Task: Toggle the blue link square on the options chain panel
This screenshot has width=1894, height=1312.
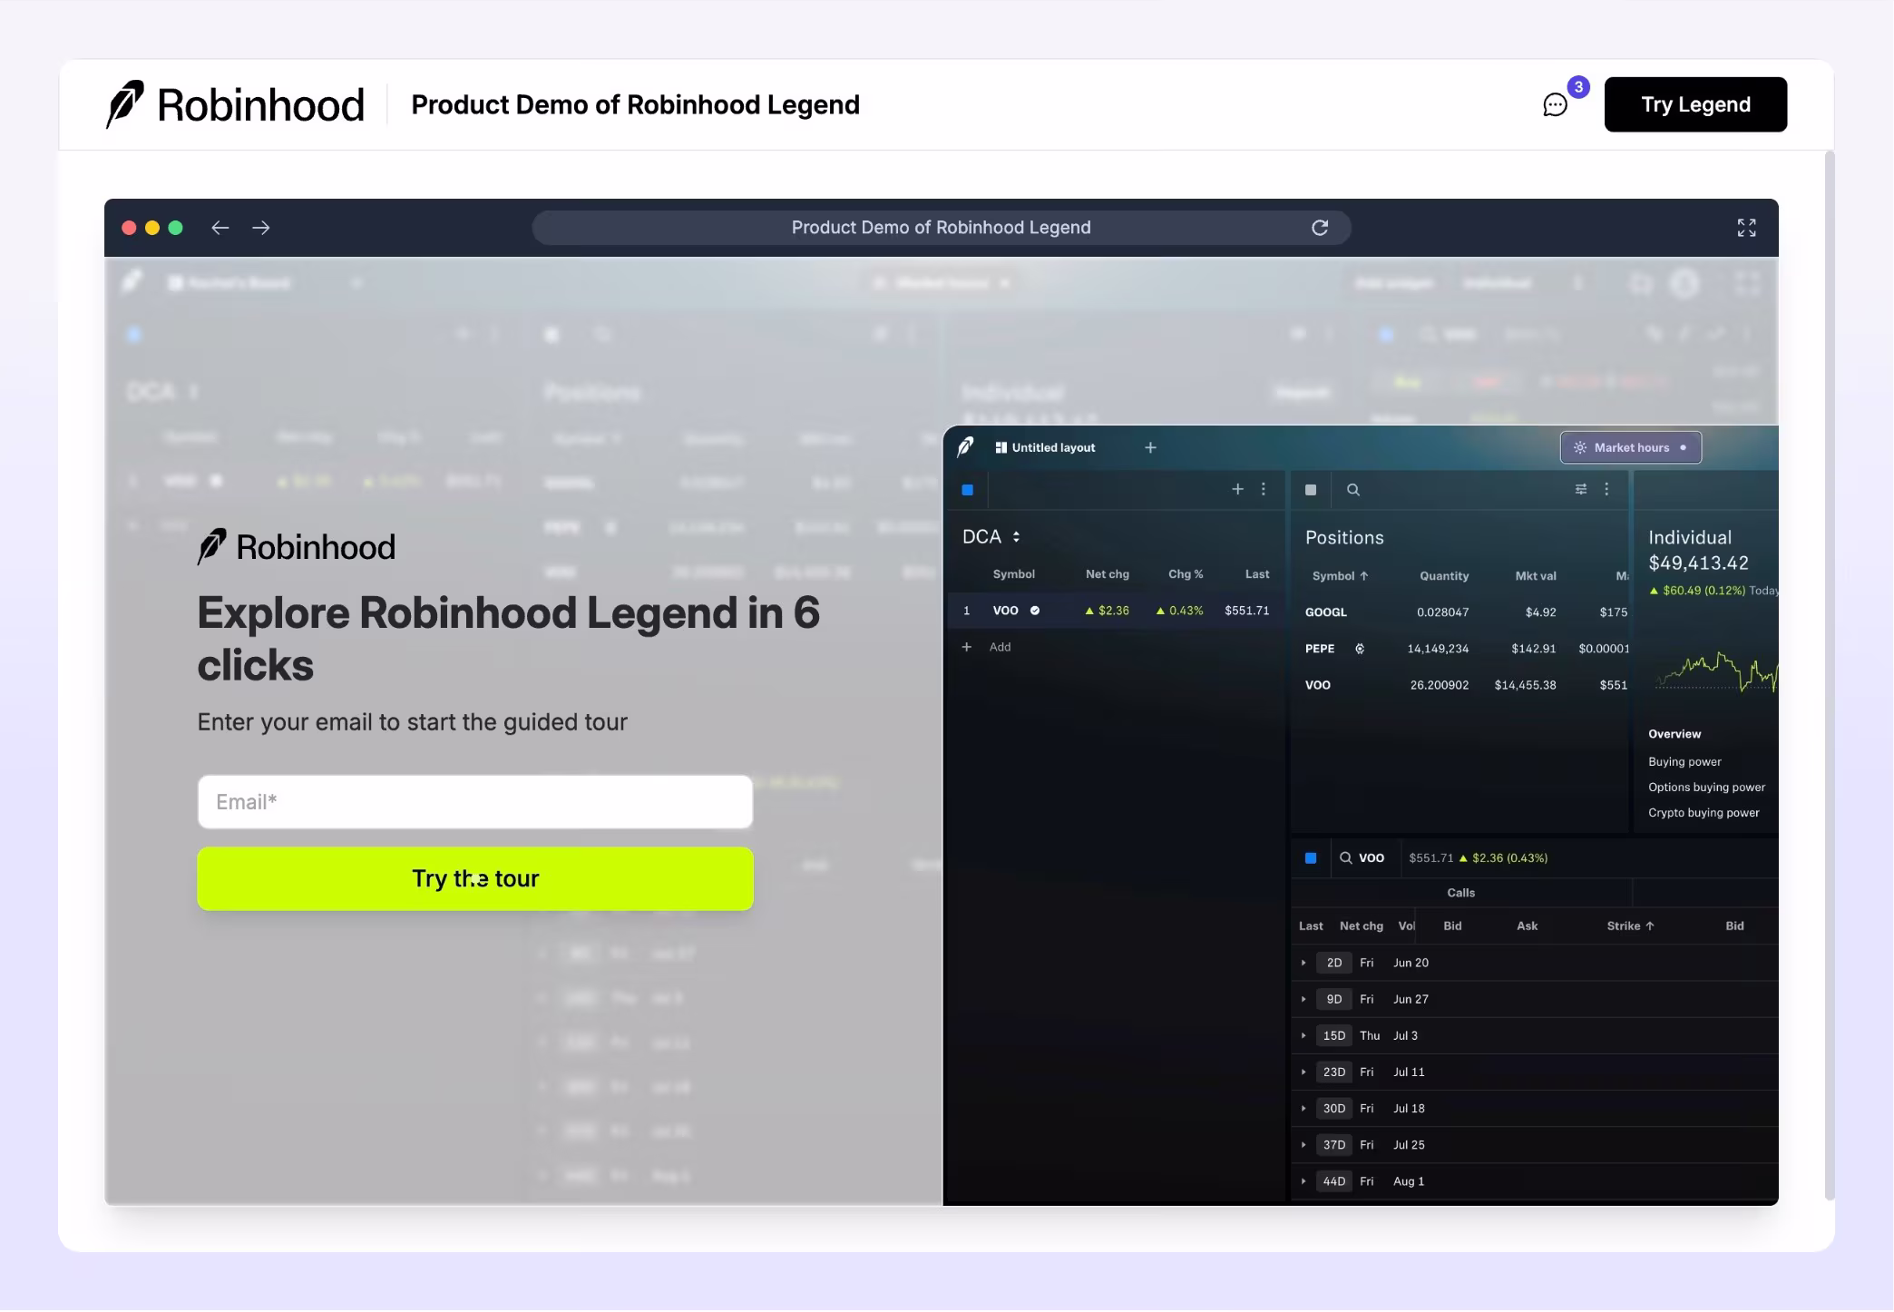Action: 1310,857
